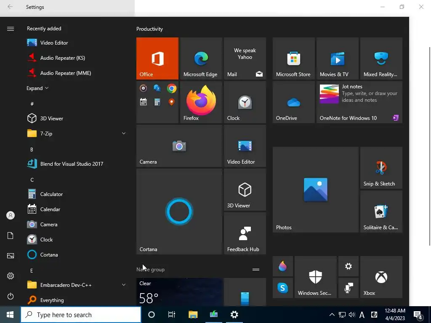The image size is (431, 323).
Task: Launch Blend for Visual Studio 2017
Action: 77,164
